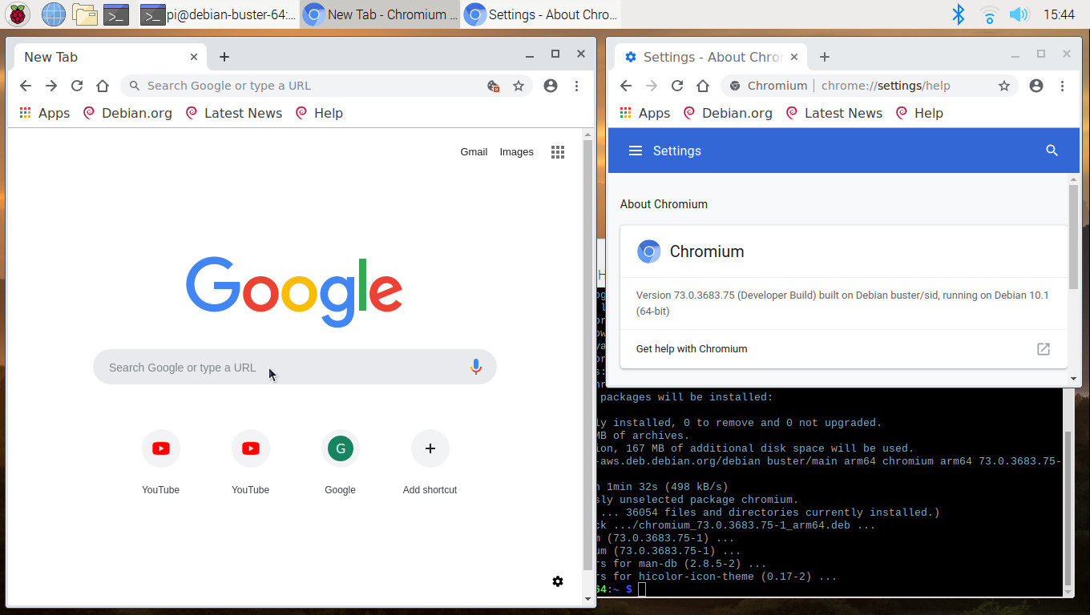Open the Bluetooth tray icon

pos(958,14)
